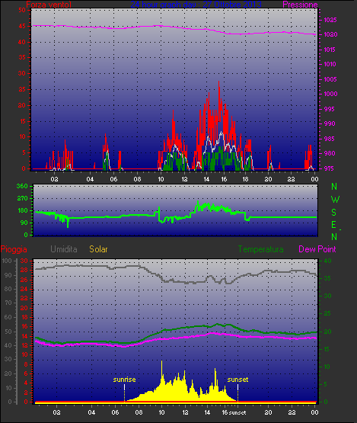Click the sunrise marker on solar graph
Screen dimensions: 357x423
coord(124,380)
